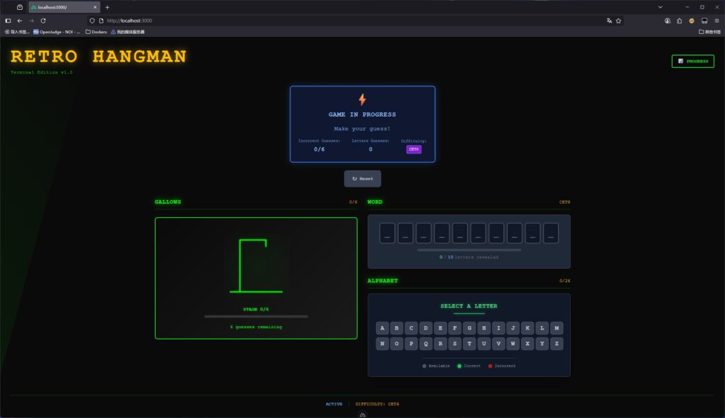Open the browser hamburger application menu
Viewport: 725px width, 418px height.
click(x=717, y=21)
